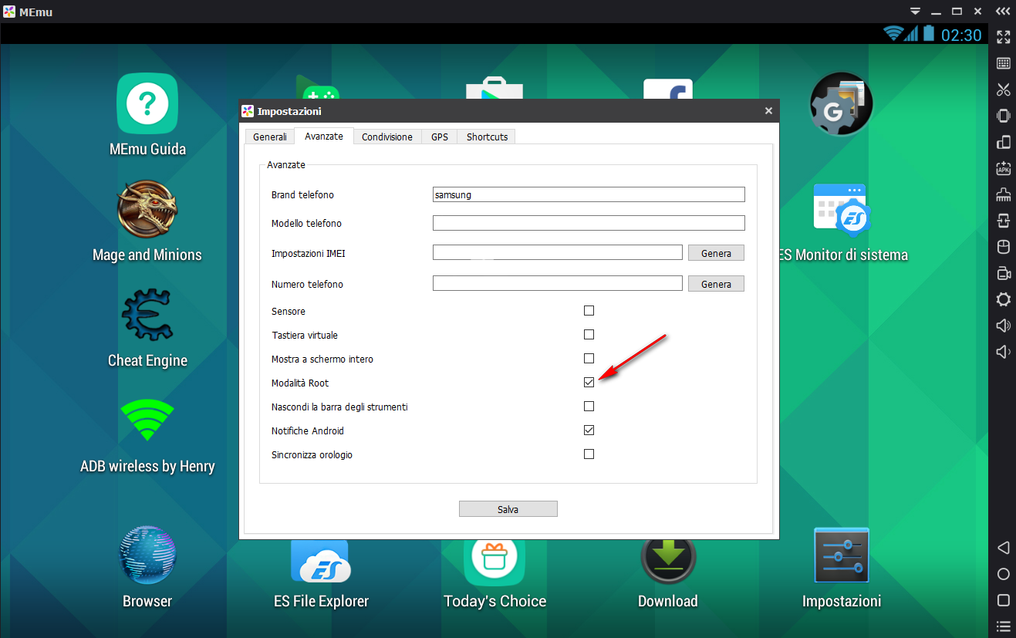Click the Android recent apps square
Image resolution: width=1016 pixels, height=638 pixels.
click(1003, 600)
